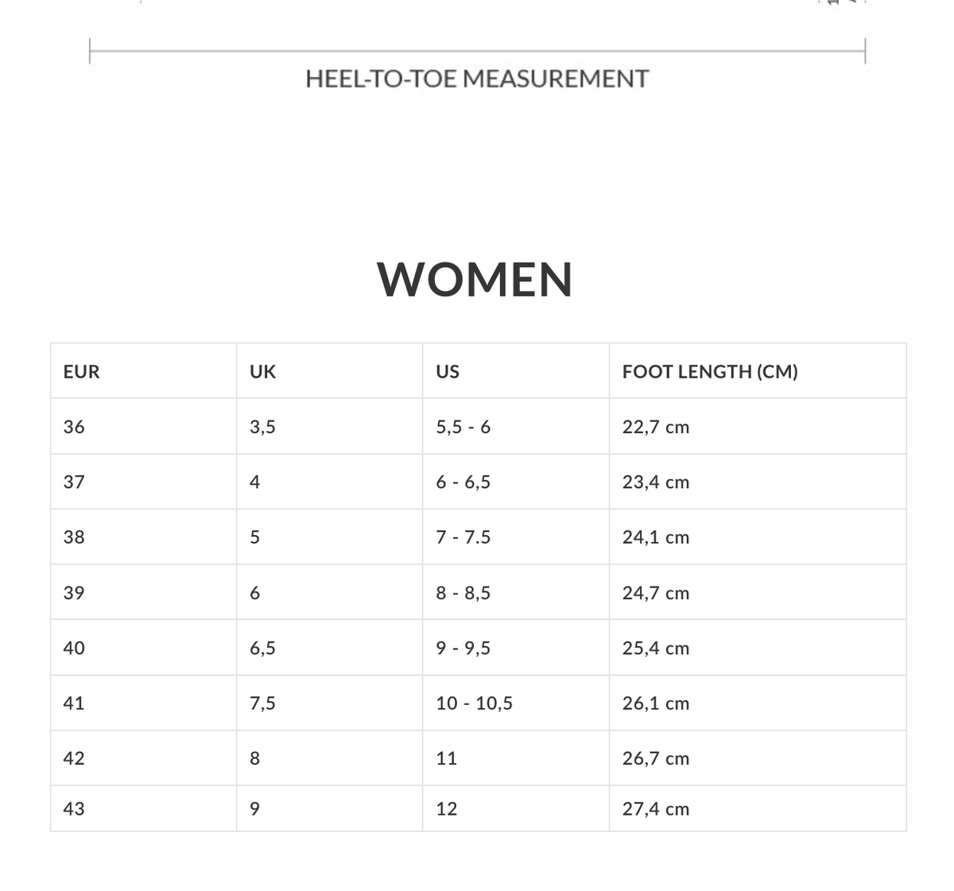
Task: Click the US size 5,5 - 6 cell
Action: 516,427
